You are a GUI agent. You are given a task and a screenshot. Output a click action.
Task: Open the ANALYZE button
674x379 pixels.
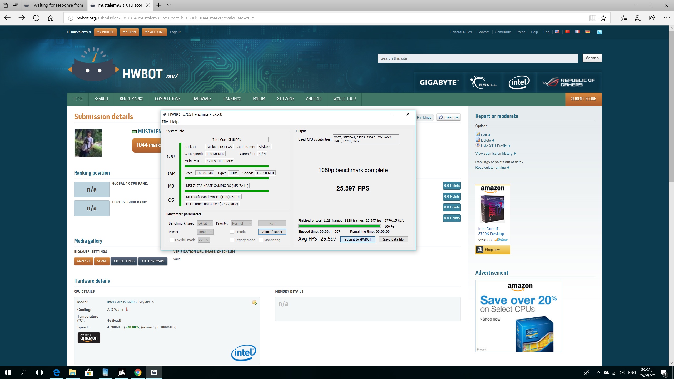83,261
